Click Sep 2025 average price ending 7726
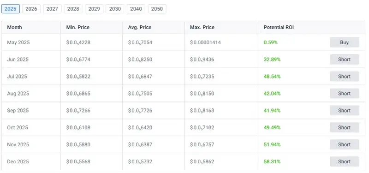The height and width of the screenshot is (173, 369). (x=140, y=110)
